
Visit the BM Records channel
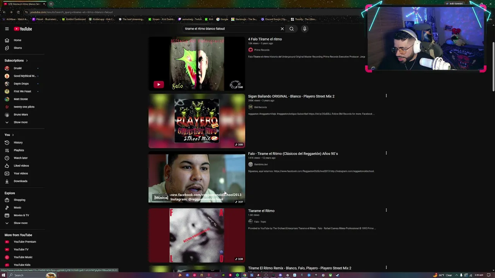260,107
